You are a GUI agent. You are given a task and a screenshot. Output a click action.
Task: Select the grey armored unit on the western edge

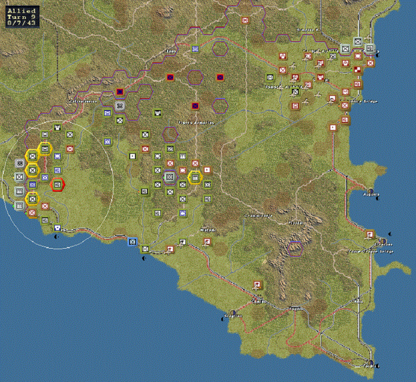click(20, 163)
